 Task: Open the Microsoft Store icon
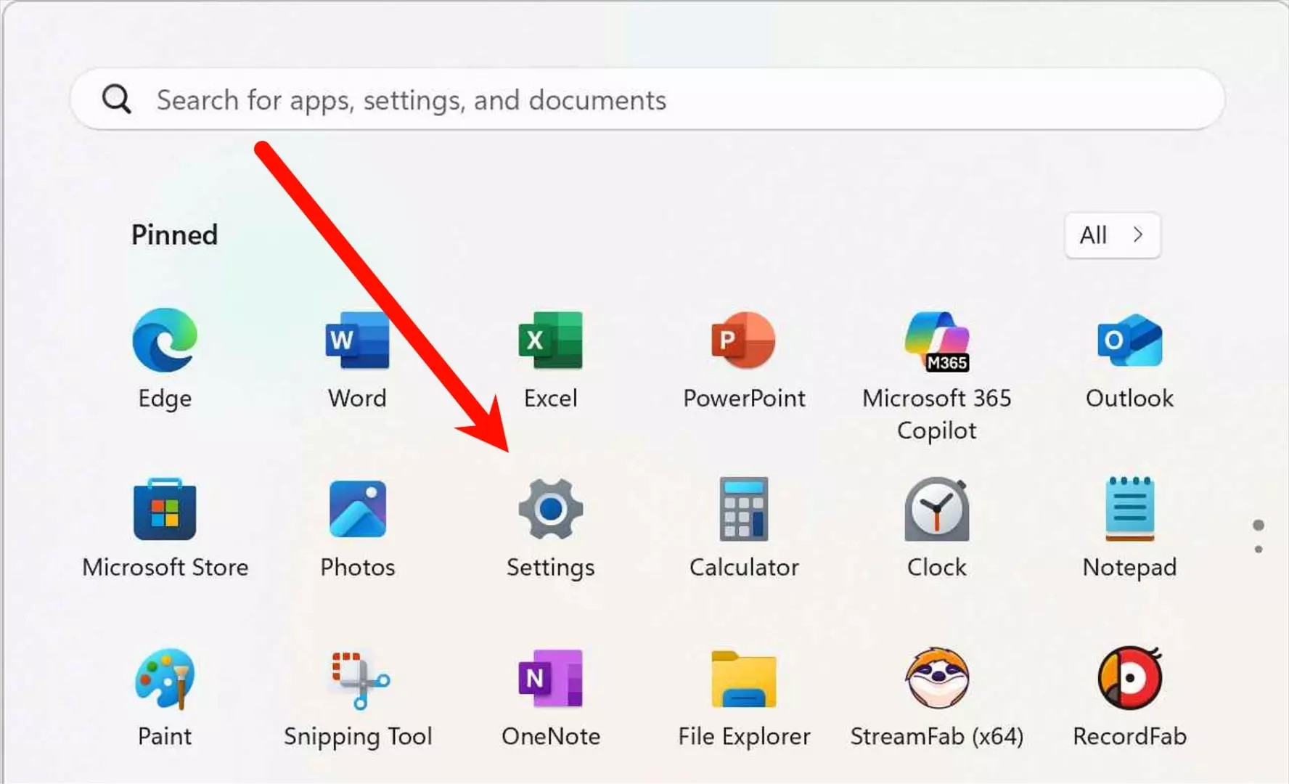click(x=165, y=509)
